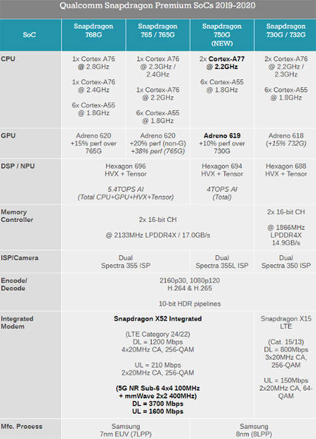
Task: Click the SoC header cell
Action: [x=29, y=34]
